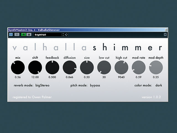Click the low cut knob

pos(104,67)
